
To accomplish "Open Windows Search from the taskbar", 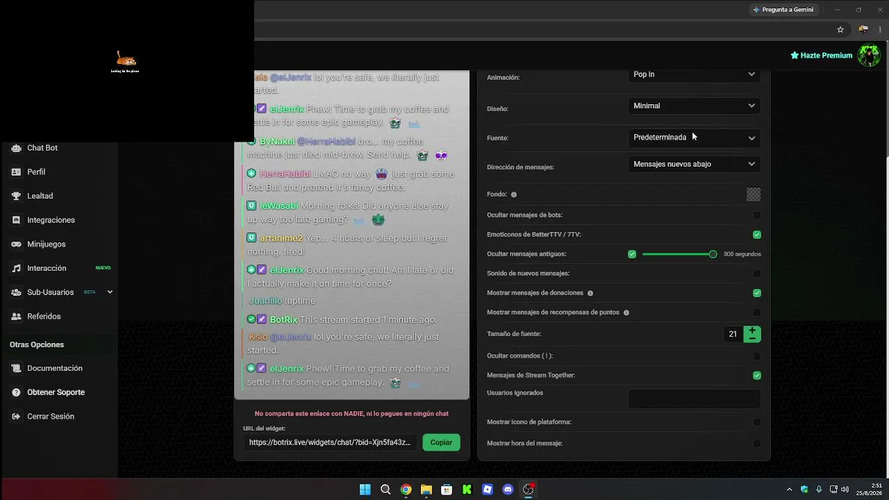I will pyautogui.click(x=385, y=490).
